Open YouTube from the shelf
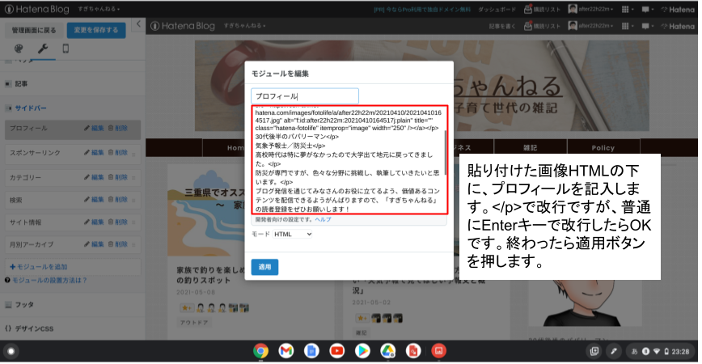Screen dimensions: 702x364 click(x=337, y=351)
